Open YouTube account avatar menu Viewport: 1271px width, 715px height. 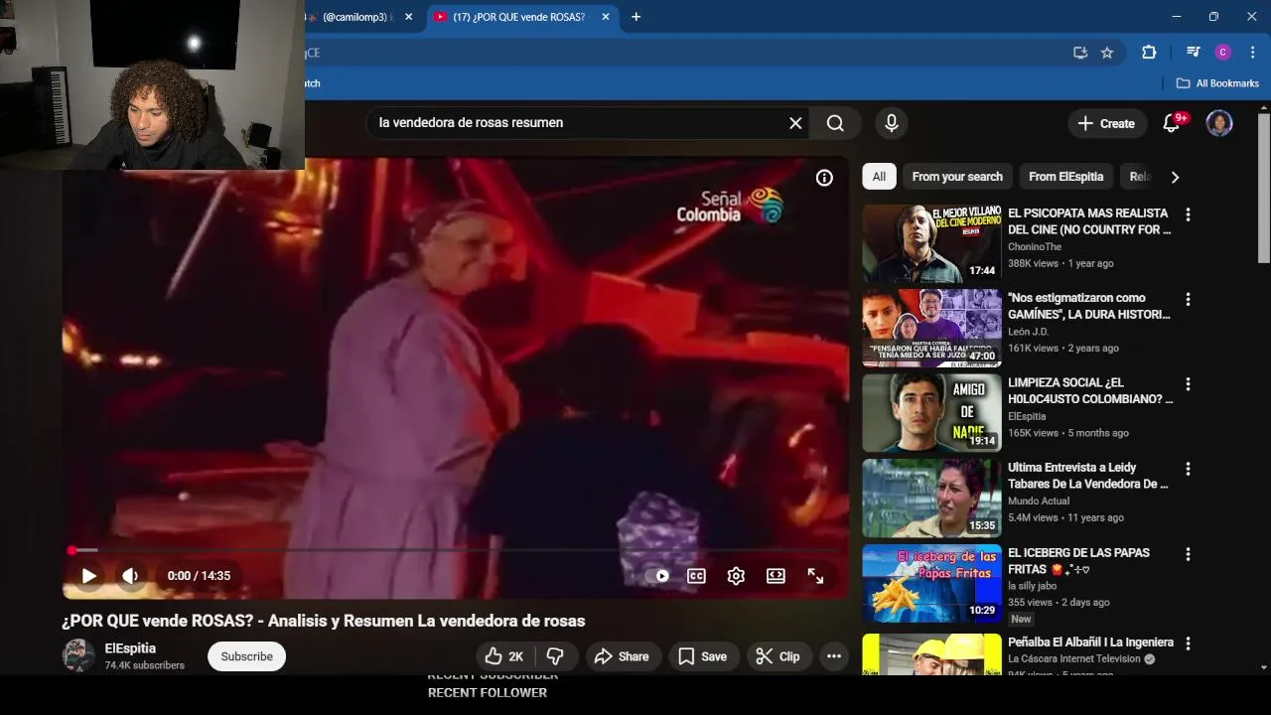click(x=1218, y=123)
